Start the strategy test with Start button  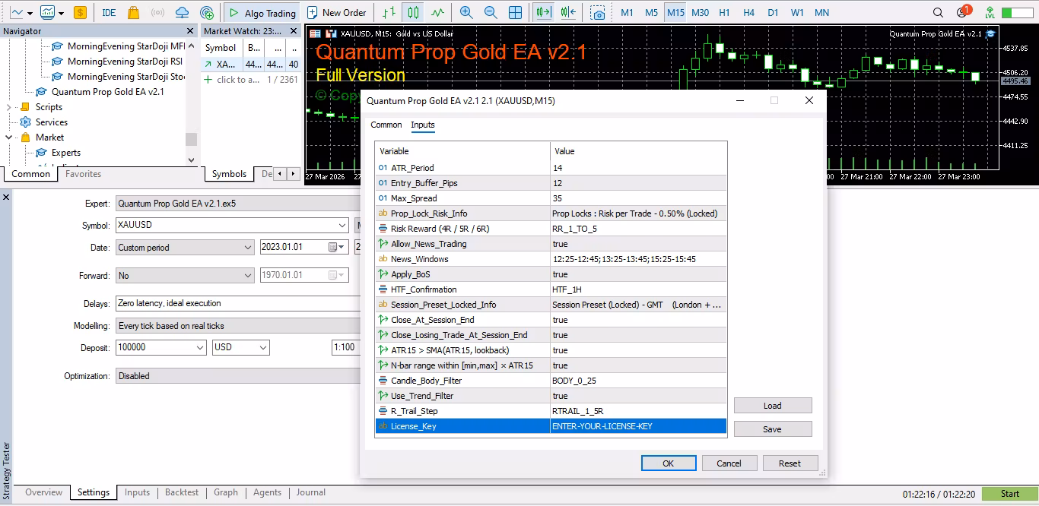pyautogui.click(x=1010, y=494)
